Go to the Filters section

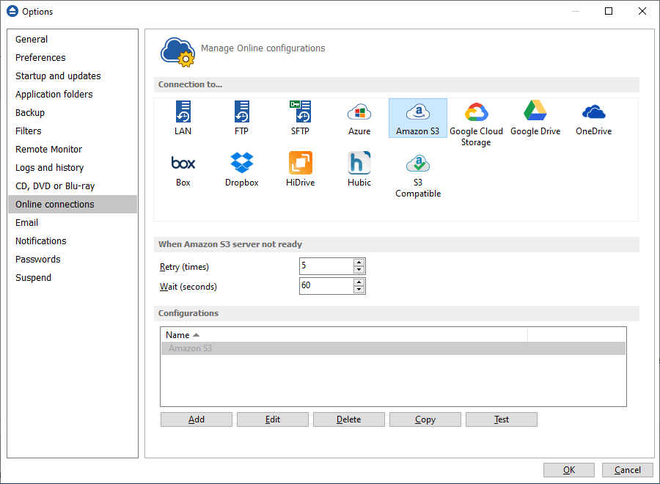pyautogui.click(x=73, y=131)
